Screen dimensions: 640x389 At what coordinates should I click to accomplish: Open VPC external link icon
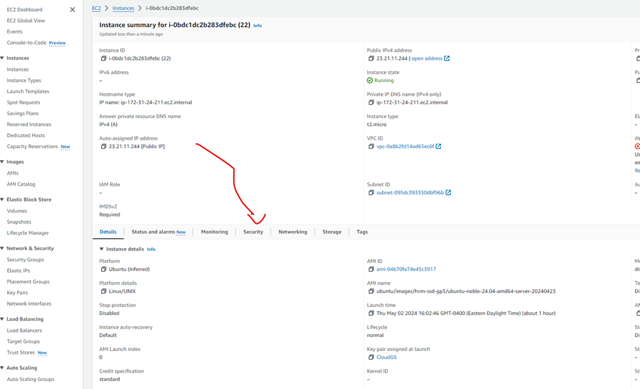click(x=438, y=146)
